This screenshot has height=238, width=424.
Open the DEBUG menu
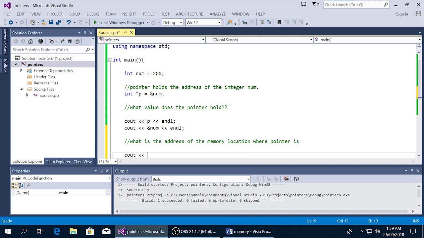[93, 14]
